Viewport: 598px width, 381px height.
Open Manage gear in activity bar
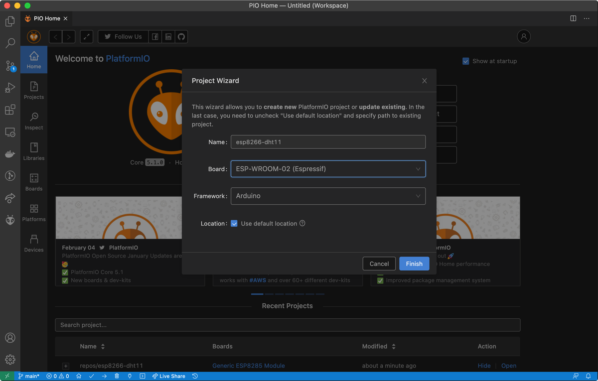(10, 359)
